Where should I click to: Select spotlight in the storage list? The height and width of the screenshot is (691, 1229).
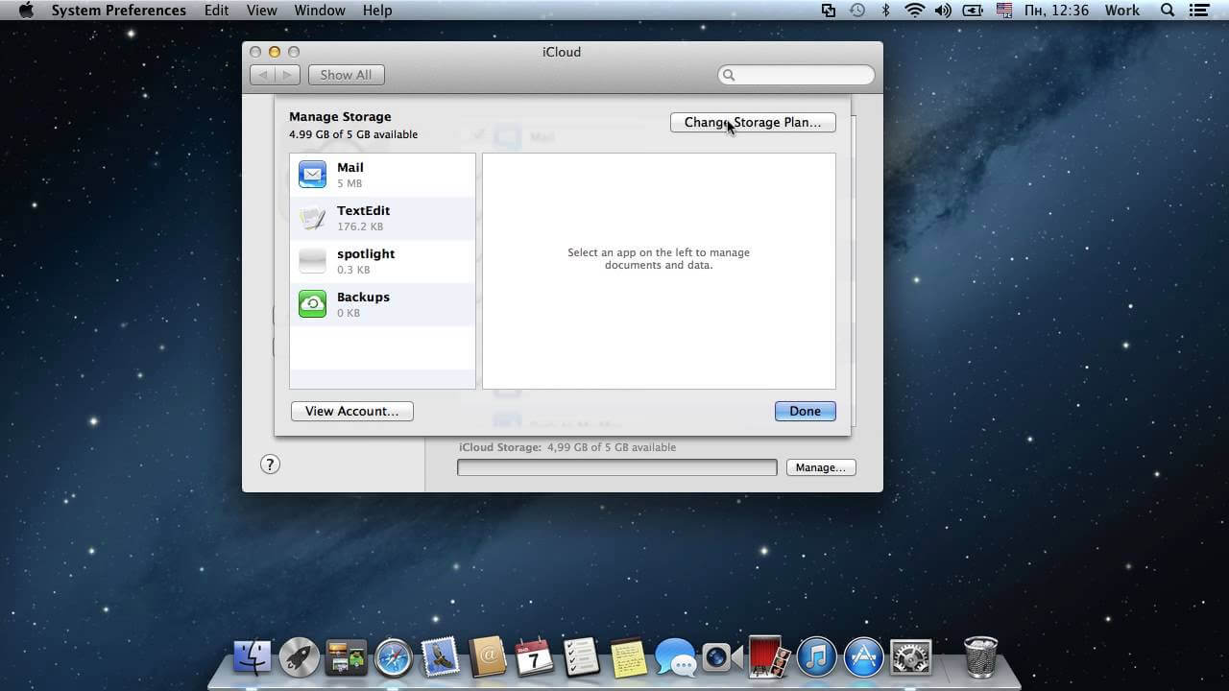pyautogui.click(x=382, y=261)
